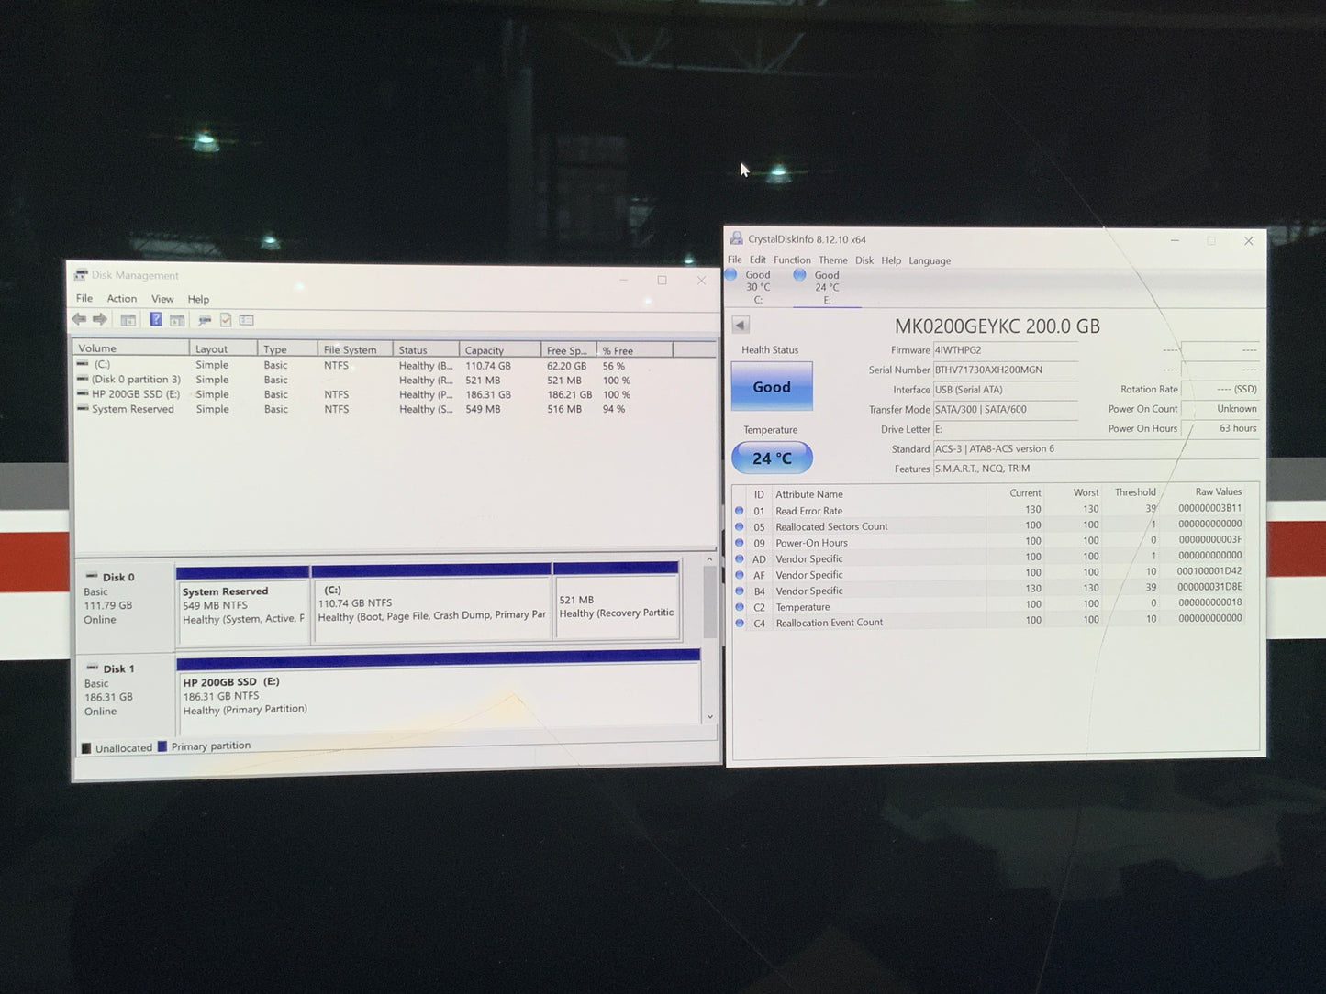This screenshot has width=1326, height=994.
Task: Select the System Reserved partition block on Disk 0
Action: tap(242, 603)
